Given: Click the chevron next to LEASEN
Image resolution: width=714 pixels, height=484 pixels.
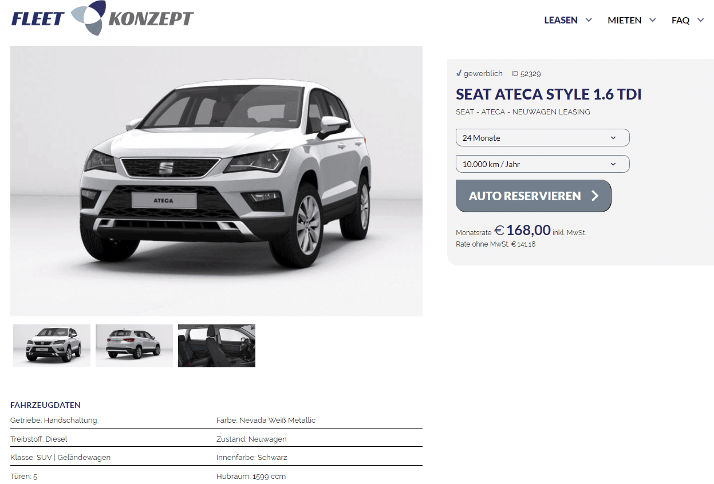Looking at the screenshot, I should pos(589,20).
